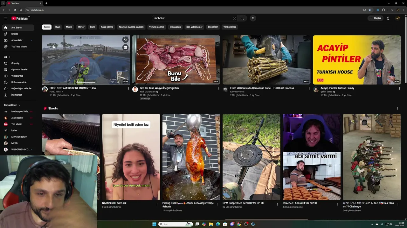The image size is (407, 228).
Task: Open YouTube Music in the sidebar
Action: (x=18, y=47)
